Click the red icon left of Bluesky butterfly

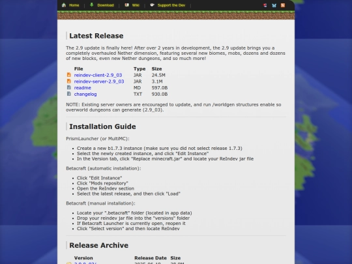[x=265, y=5]
